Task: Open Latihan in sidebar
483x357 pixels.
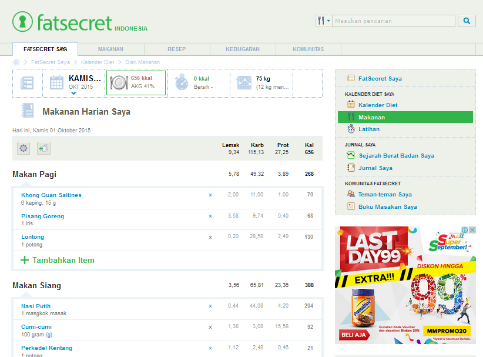Action: (x=369, y=129)
